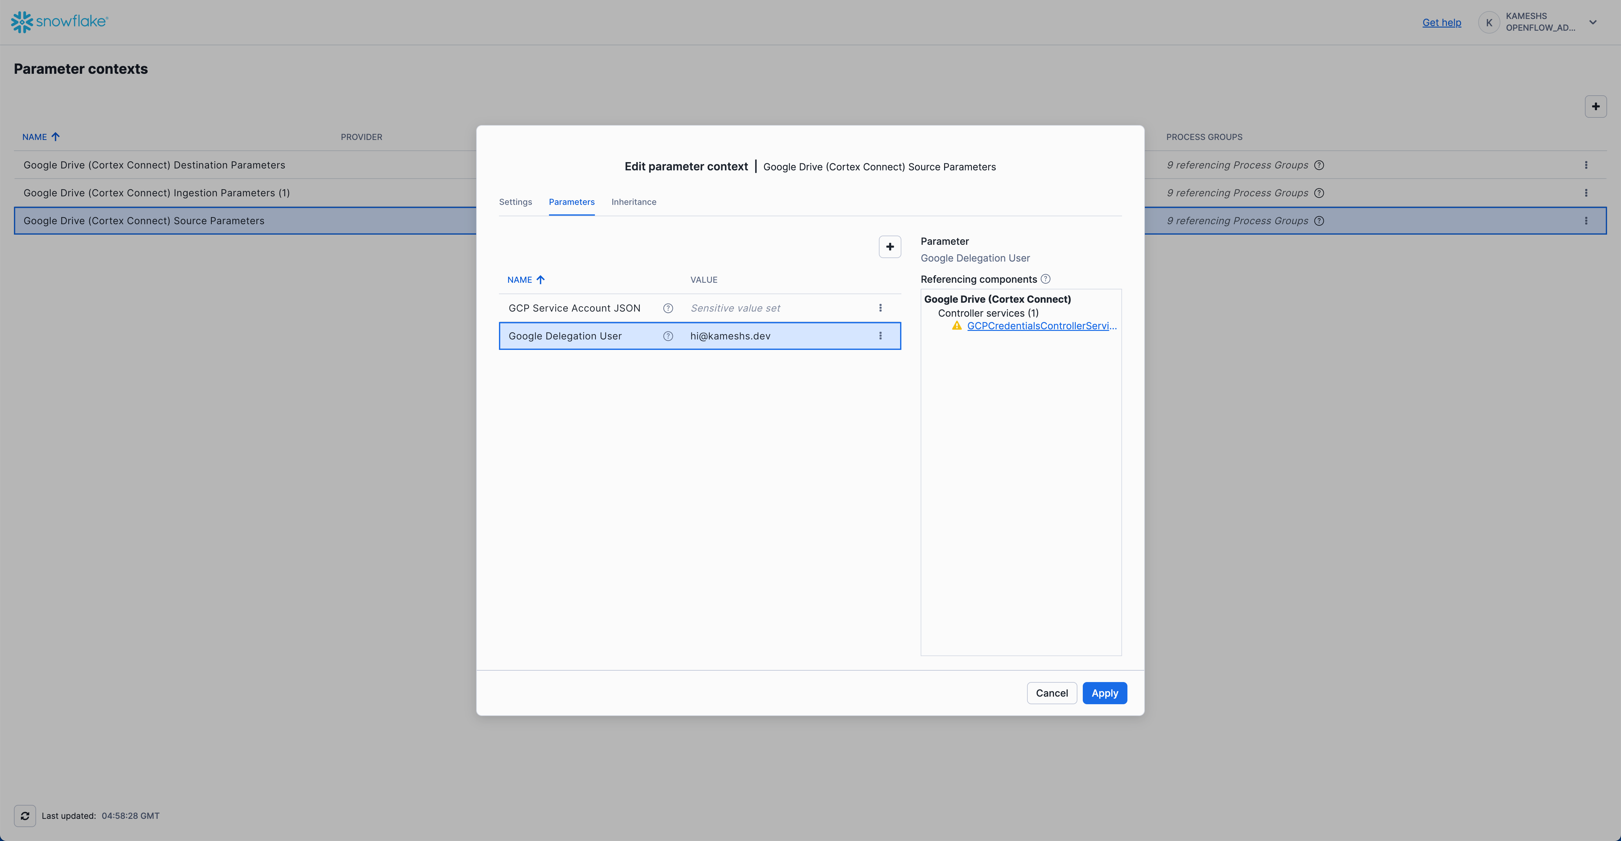The height and width of the screenshot is (841, 1621).
Task: Click the add parameter context plus button
Action: pos(1595,106)
